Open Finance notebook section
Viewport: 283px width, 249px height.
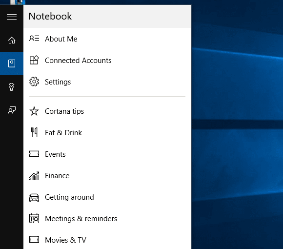(x=107, y=175)
